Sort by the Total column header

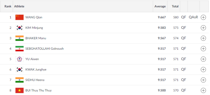pyautogui.click(x=175, y=6)
